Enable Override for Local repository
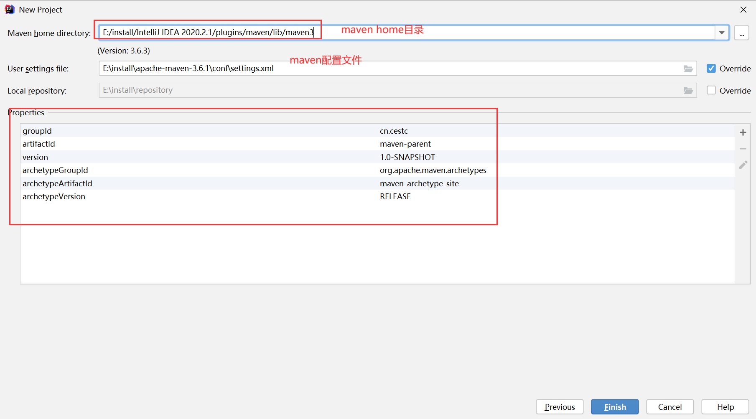 click(x=711, y=90)
